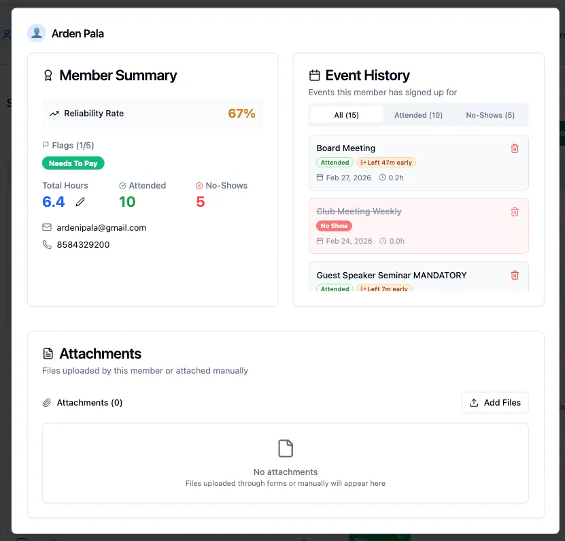
Task: Click the Flags flag icon
Action: coord(46,145)
